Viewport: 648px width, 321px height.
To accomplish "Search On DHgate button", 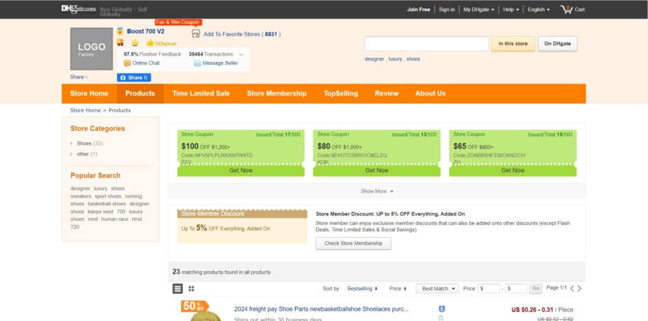I will coord(558,44).
